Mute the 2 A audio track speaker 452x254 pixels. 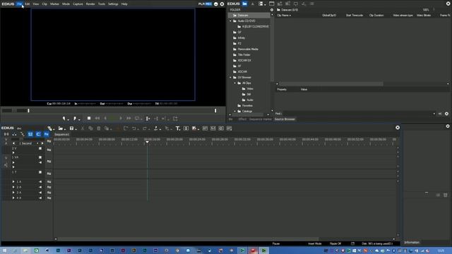[40, 187]
